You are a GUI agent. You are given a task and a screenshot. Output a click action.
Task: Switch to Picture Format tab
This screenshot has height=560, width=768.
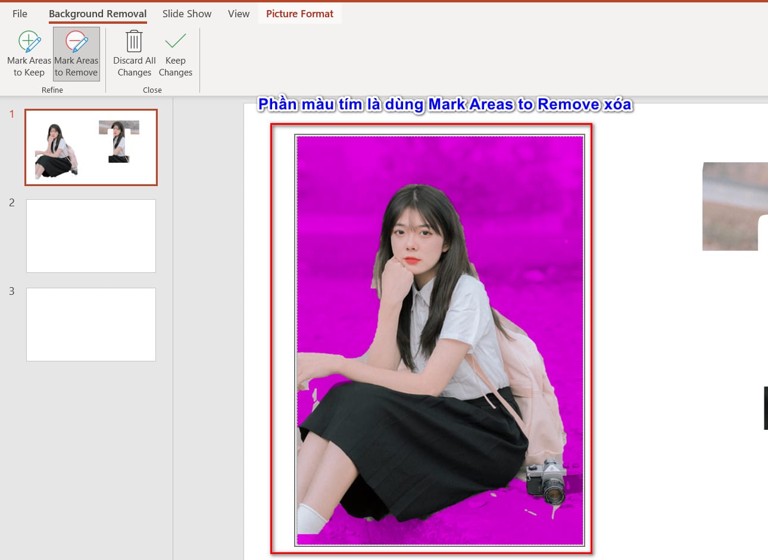coord(300,14)
